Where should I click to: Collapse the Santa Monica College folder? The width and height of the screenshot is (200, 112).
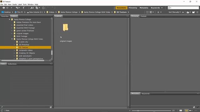point(9,19)
